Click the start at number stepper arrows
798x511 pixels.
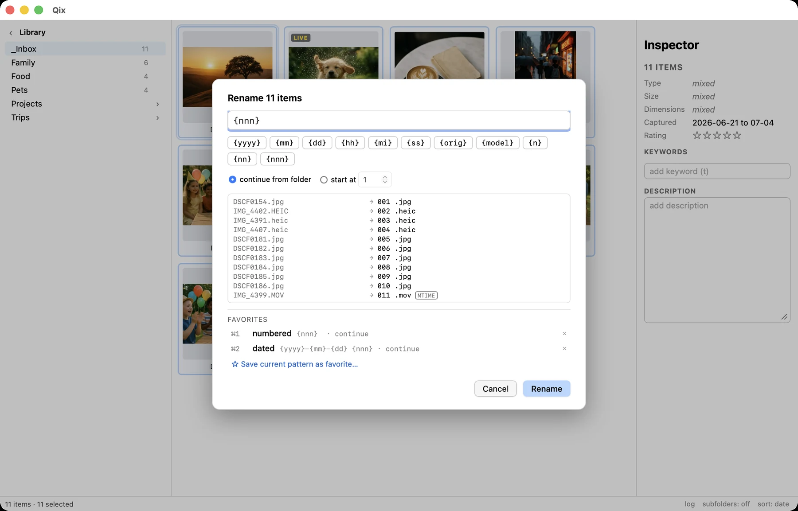pyautogui.click(x=385, y=179)
